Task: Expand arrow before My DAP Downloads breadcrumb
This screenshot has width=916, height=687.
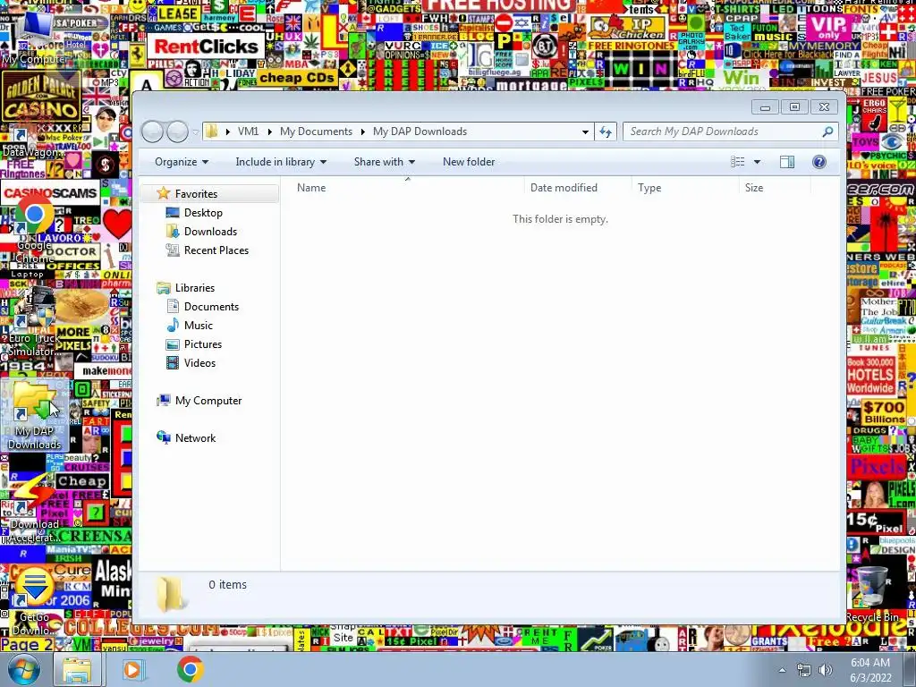Action: click(x=363, y=131)
